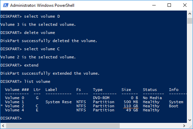Image resolution: width=193 pixels, height=129 pixels.
Task: Click the Volume 4 row's 49 GB size
Action: [x=132, y=110]
